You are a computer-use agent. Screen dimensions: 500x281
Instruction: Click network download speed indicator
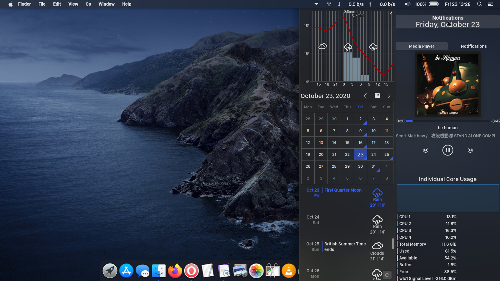(351, 4)
